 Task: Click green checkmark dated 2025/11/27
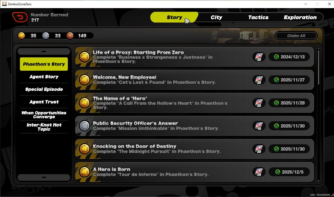pos(276,80)
